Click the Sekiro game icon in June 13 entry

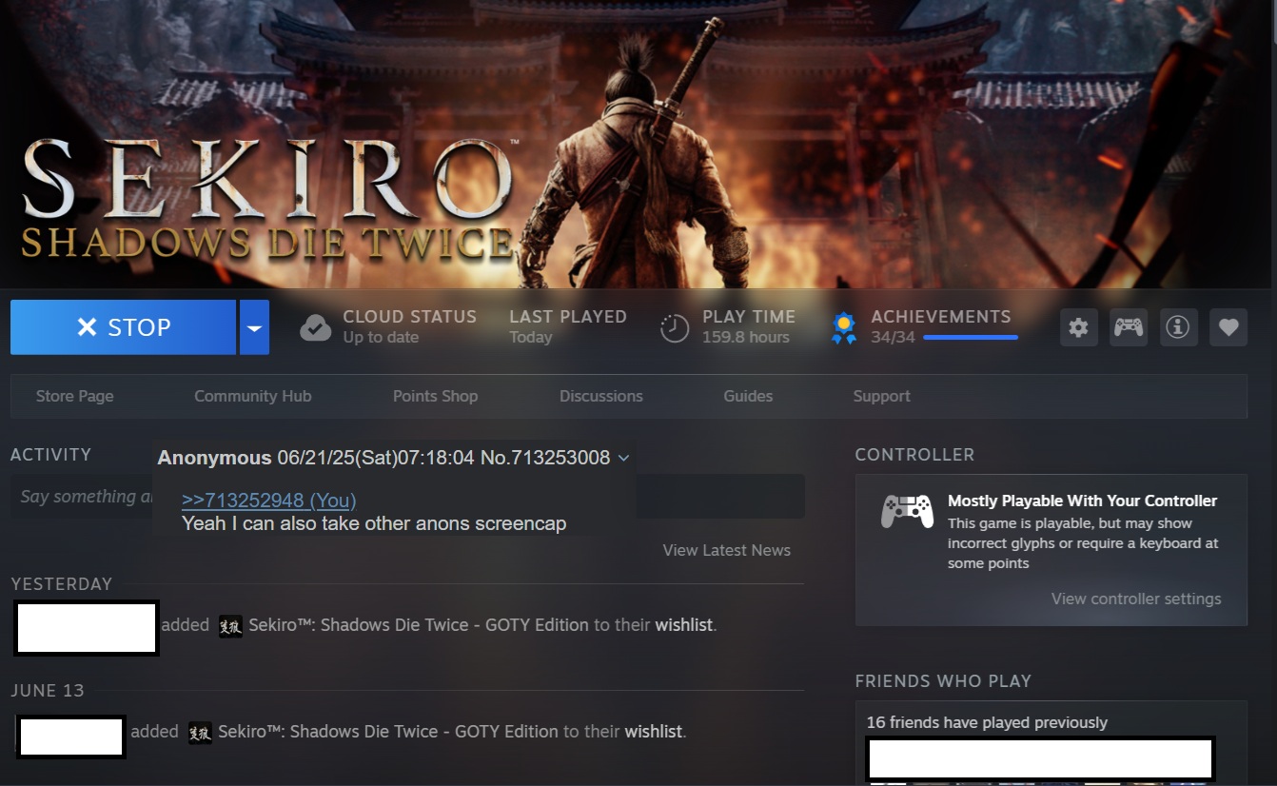click(200, 732)
